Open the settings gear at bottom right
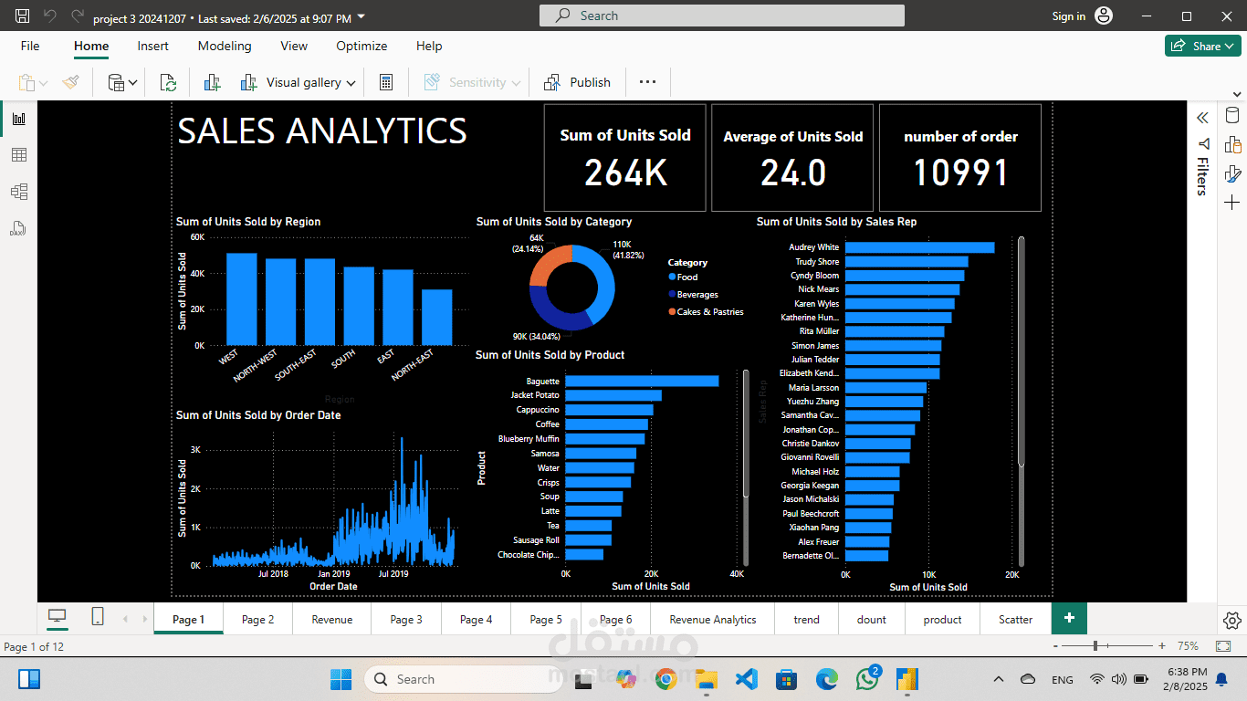The image size is (1247, 701). (1231, 621)
